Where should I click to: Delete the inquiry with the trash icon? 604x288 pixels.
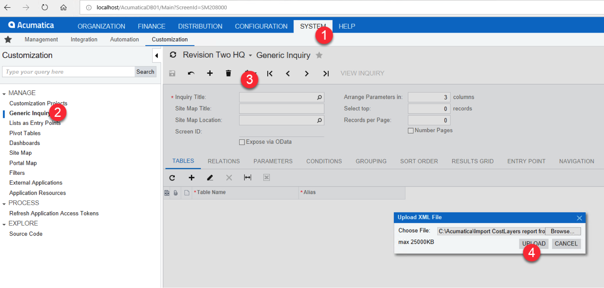coord(228,73)
